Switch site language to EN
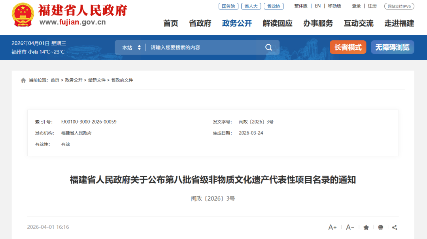The width and height of the screenshot is (427, 239). pos(317,6)
